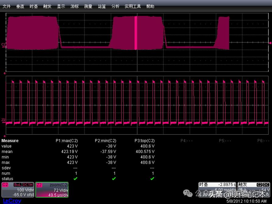This screenshot has width=272, height=204.
Task: Open the 实用工具 (Utilities) menu
Action: [x=133, y=6]
